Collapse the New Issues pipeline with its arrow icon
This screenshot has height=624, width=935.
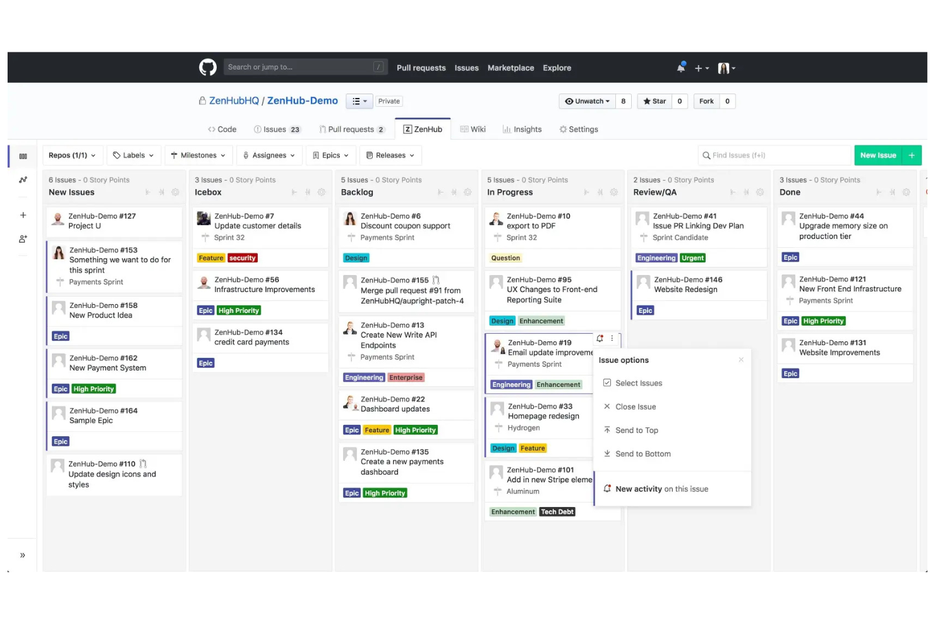tap(148, 192)
